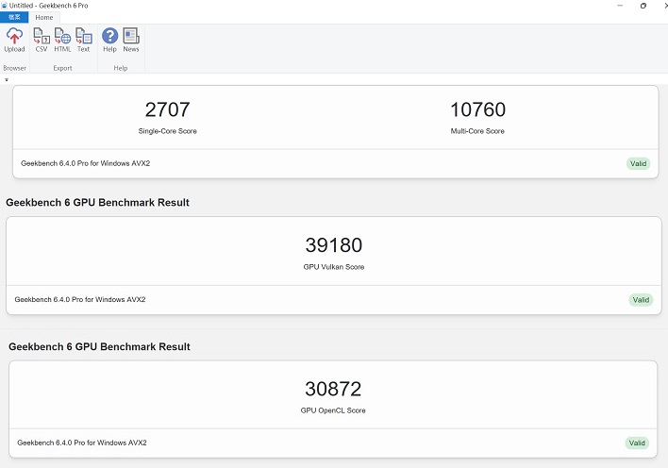Minimize the Geekbench window
668x468 pixels.
(x=620, y=6)
